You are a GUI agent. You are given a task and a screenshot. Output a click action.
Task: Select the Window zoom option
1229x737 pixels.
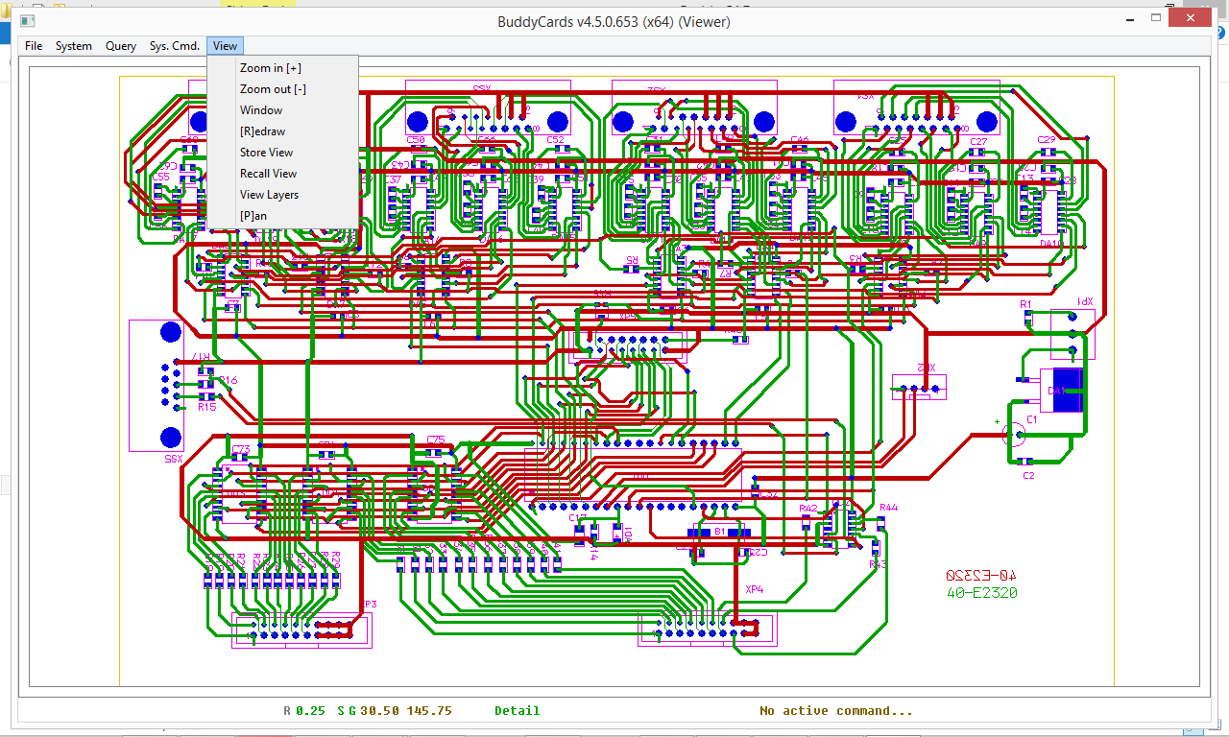point(261,110)
